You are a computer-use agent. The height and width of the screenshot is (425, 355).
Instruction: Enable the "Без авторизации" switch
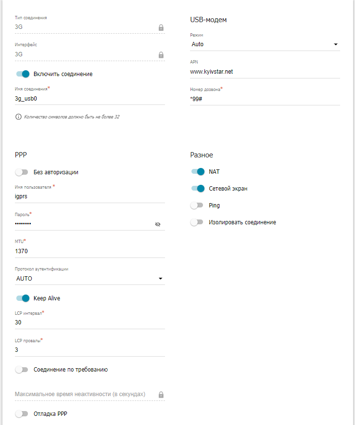point(22,172)
